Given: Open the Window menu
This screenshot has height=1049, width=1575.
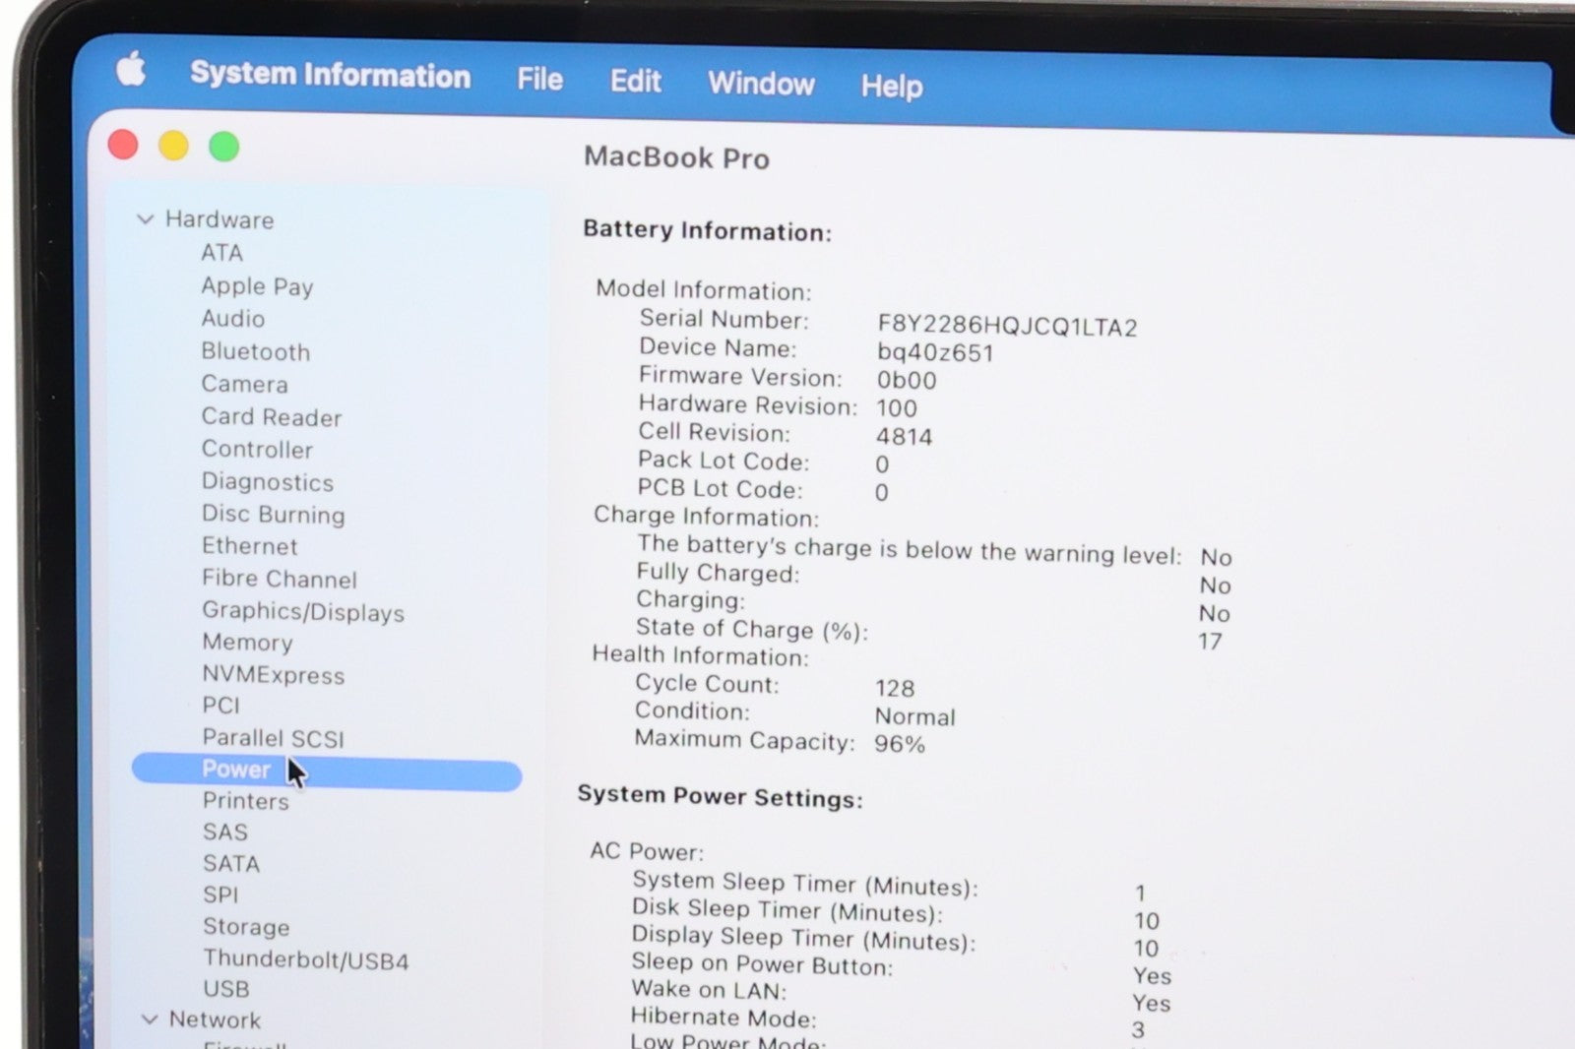Looking at the screenshot, I should click(761, 84).
